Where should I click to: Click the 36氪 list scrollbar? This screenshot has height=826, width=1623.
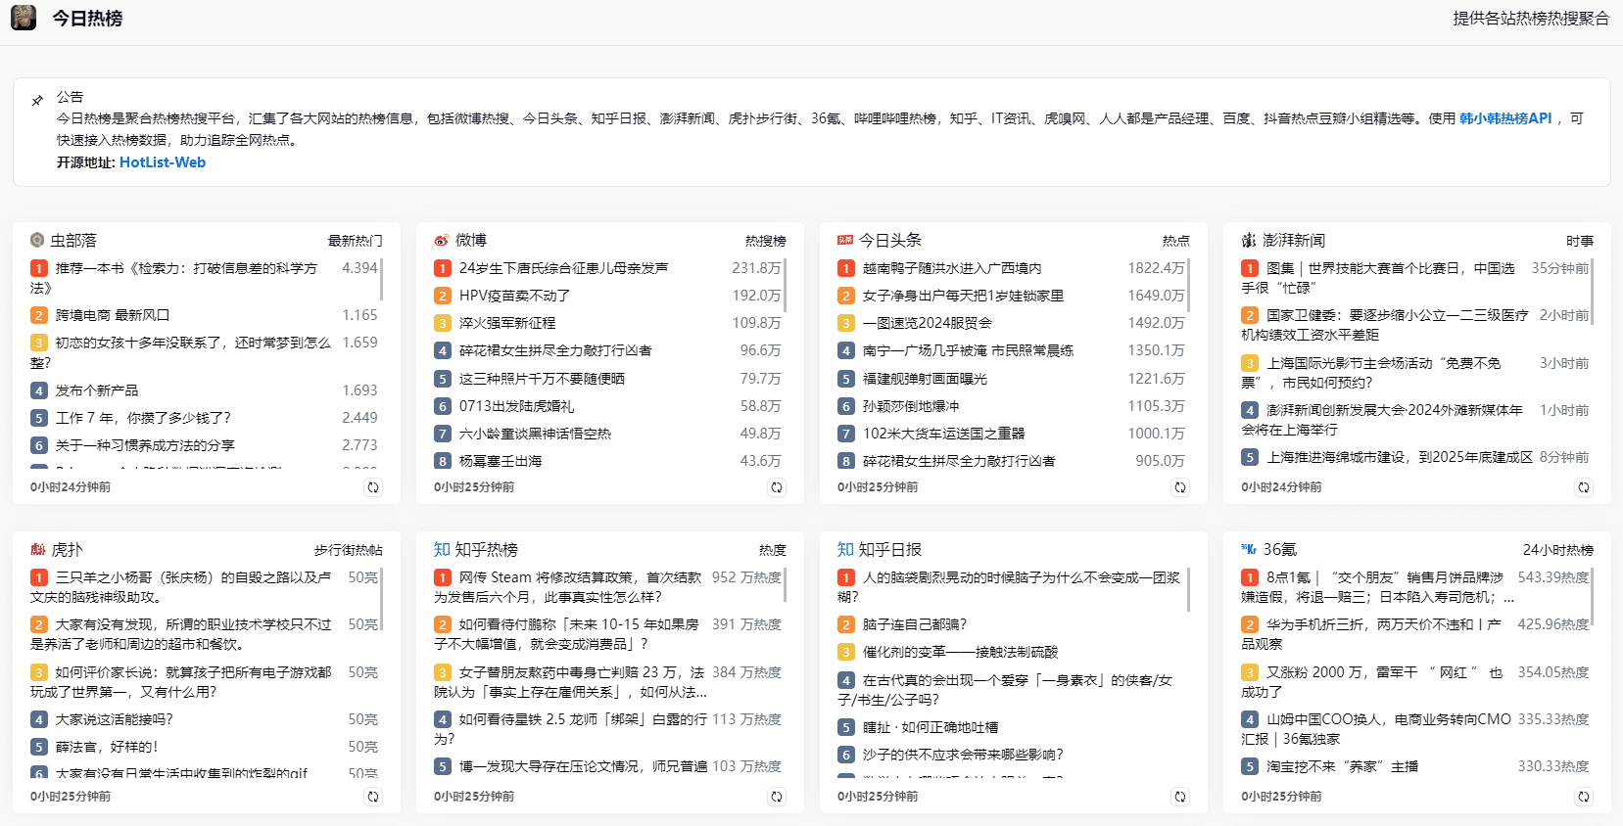pyautogui.click(x=1592, y=597)
